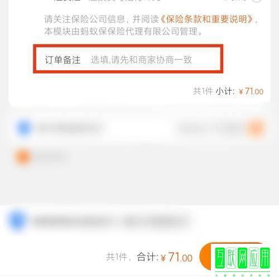Tap the blurred blue icon in bottom payment row
The width and height of the screenshot is (279, 279).
click(17, 220)
